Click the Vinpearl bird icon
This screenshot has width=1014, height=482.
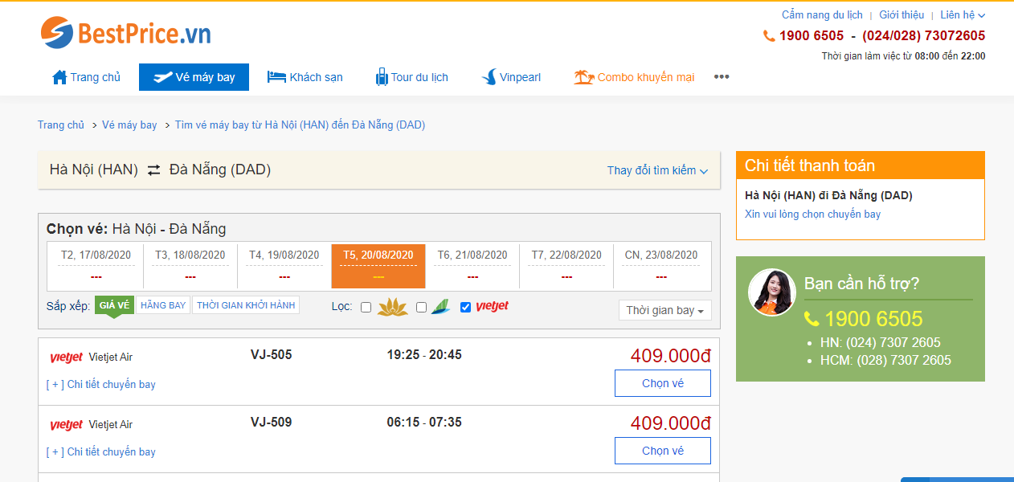pos(489,77)
